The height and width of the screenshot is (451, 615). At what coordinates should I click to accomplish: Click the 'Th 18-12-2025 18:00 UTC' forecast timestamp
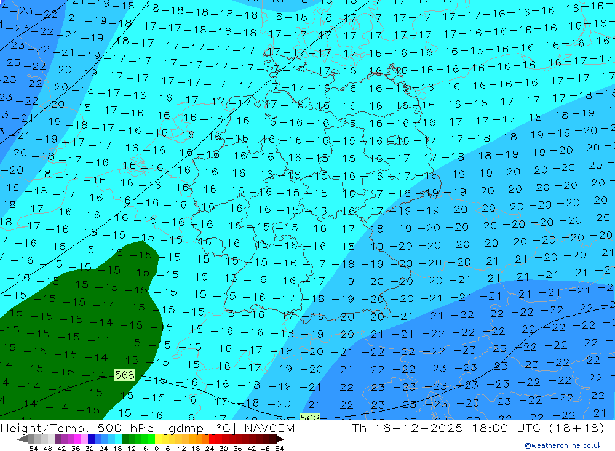446,428
